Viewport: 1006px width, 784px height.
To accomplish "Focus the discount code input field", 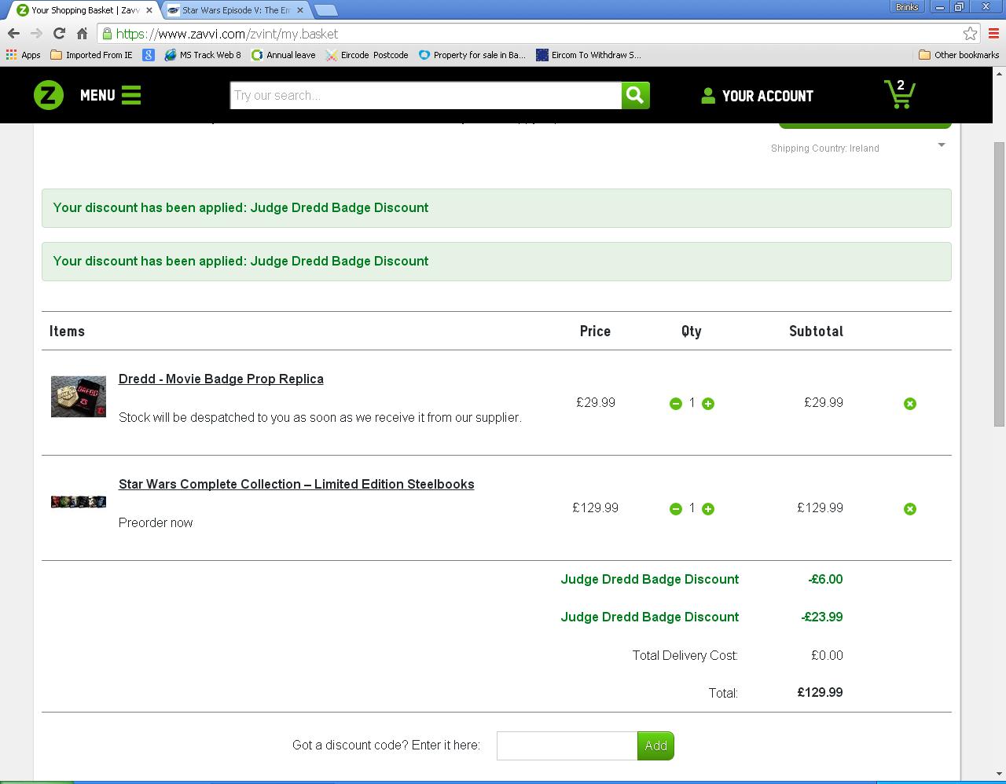I will click(567, 746).
